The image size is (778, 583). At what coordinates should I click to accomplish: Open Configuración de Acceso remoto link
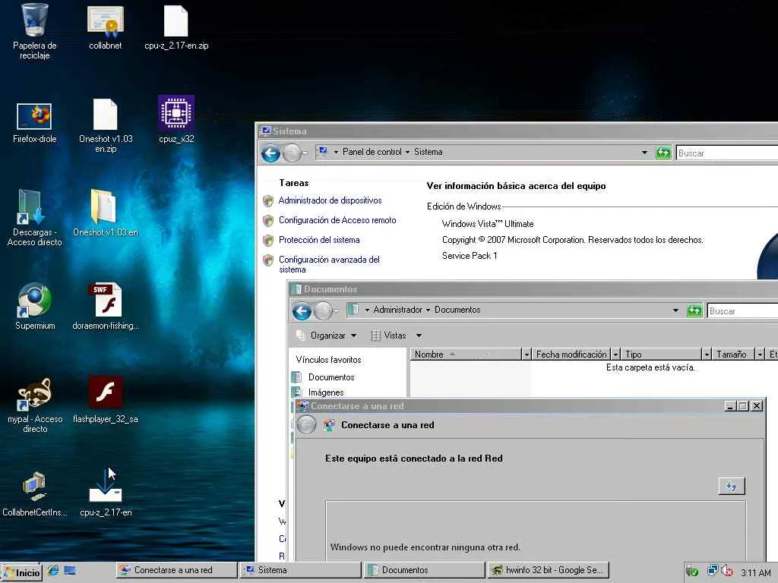coord(337,220)
